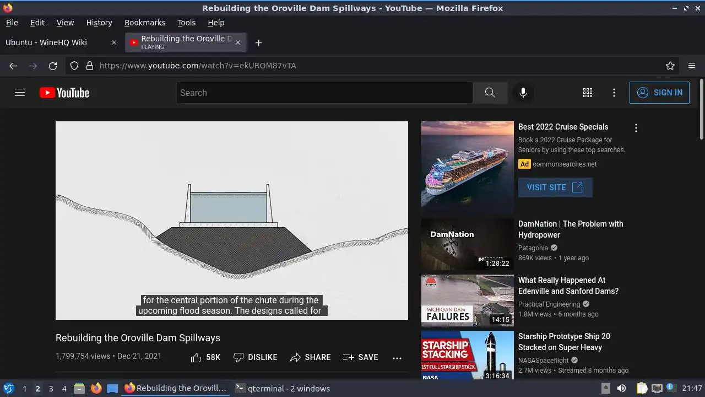Open more actions ellipsis below the video
The height and width of the screenshot is (397, 705).
(397, 358)
